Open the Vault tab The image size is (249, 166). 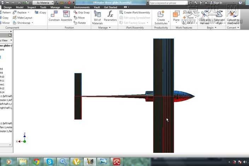tap(97, 7)
